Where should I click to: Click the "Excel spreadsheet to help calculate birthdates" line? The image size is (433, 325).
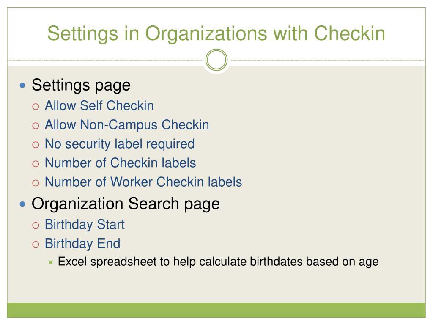(x=218, y=262)
